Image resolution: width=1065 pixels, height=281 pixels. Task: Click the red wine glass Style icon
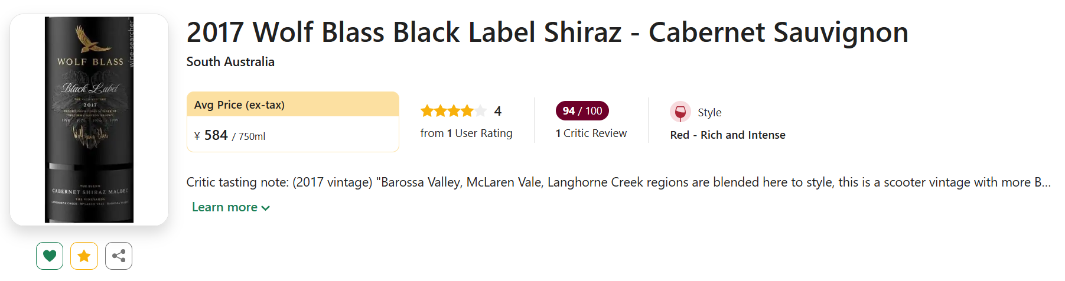680,112
